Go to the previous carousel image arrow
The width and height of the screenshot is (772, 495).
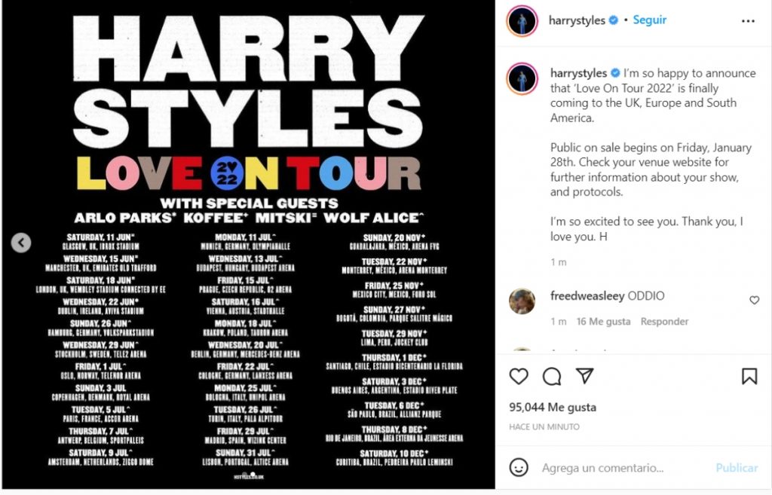[20, 243]
